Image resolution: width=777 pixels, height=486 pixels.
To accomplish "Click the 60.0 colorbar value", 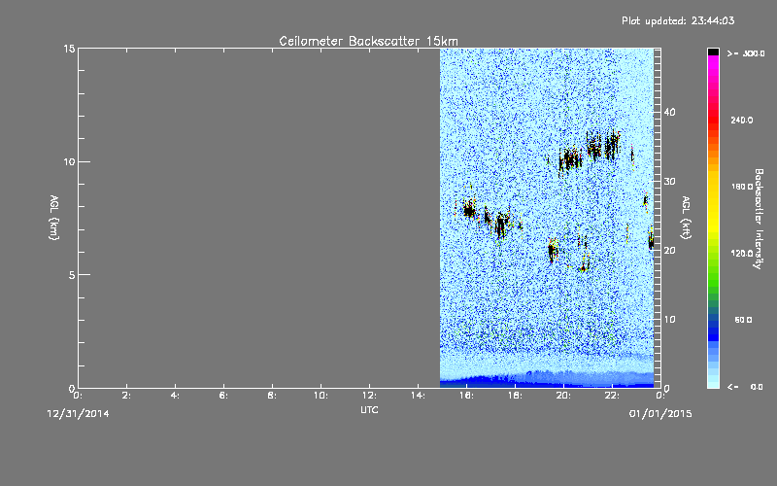I will [743, 320].
